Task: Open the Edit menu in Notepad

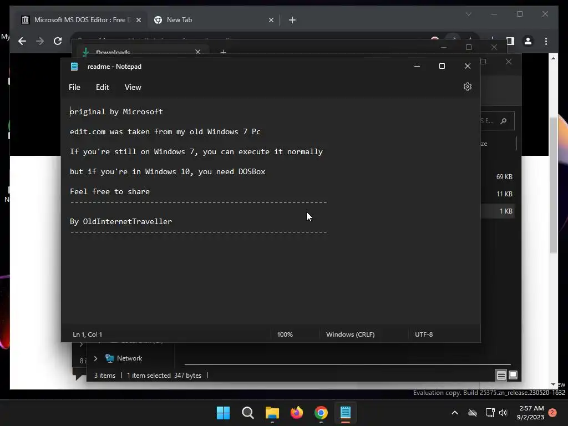Action: point(102,87)
